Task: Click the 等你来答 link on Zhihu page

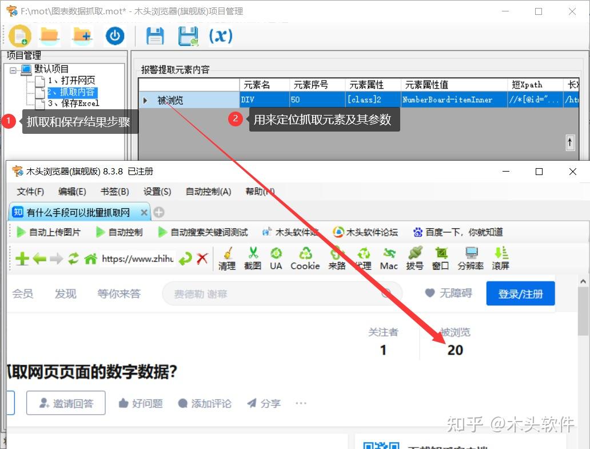Action: click(119, 293)
